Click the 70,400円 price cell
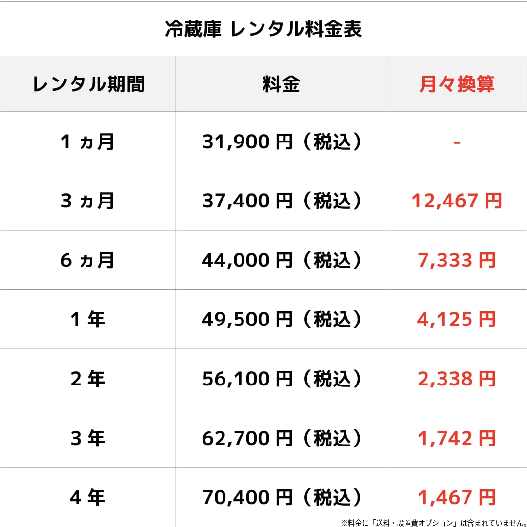Screen dimensions: 527x527 282,497
